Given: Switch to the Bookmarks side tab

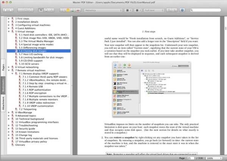Looking at the screenshot, I should [3, 85].
